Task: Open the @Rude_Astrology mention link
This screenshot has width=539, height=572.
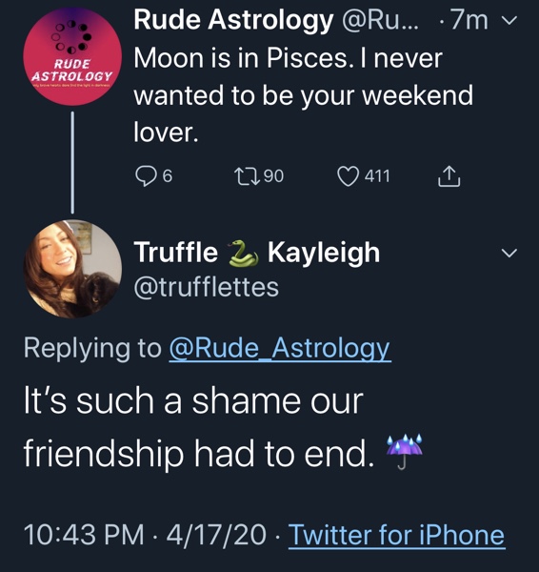Action: (x=280, y=348)
